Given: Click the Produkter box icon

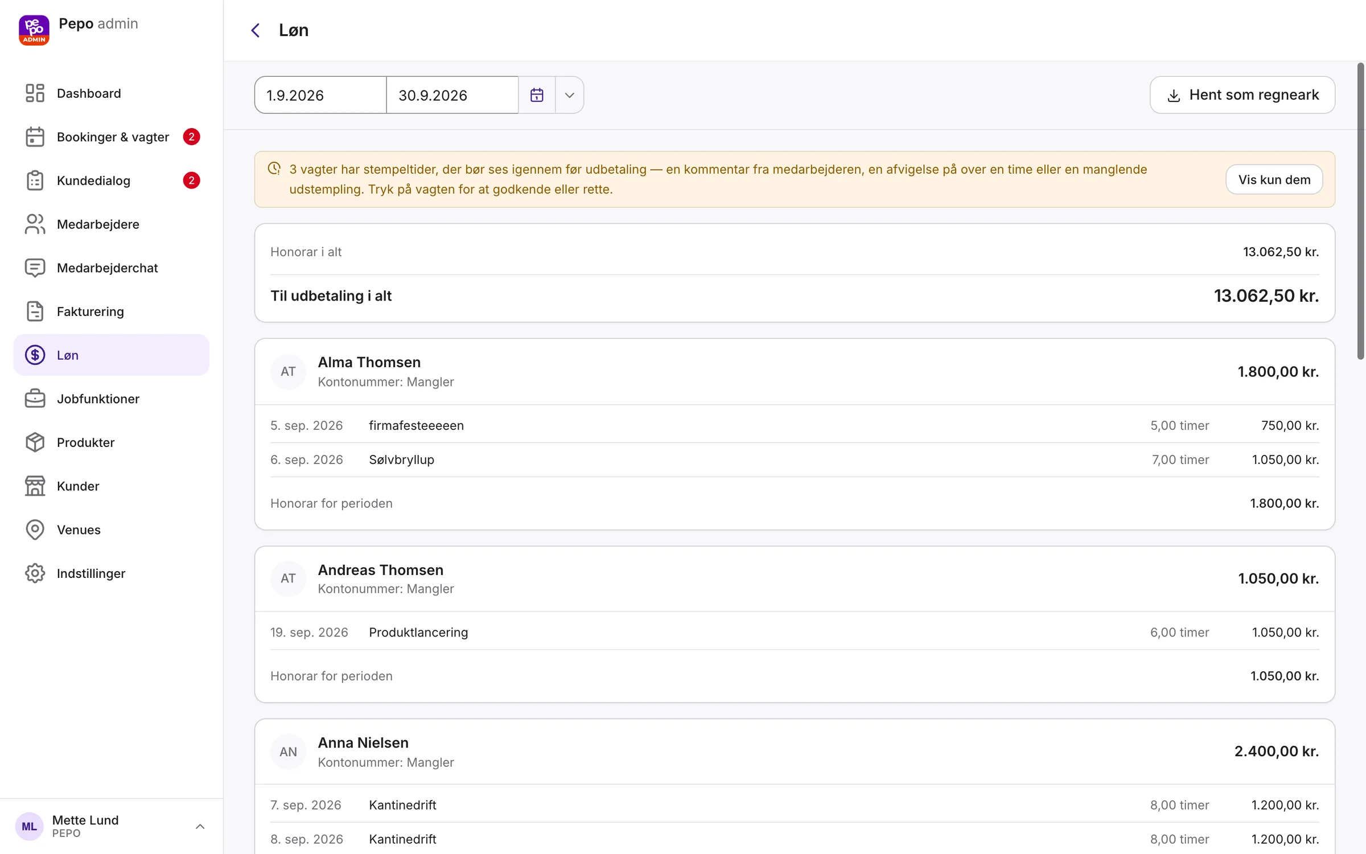Looking at the screenshot, I should [x=35, y=442].
